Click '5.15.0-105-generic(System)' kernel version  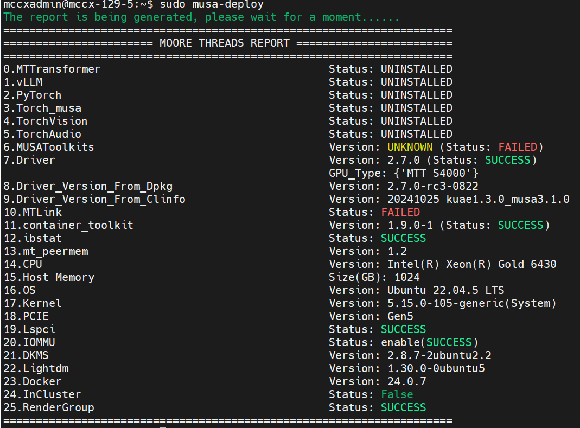point(471,304)
